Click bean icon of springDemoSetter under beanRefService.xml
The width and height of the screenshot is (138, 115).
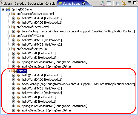pyautogui.click(x=19, y=66)
